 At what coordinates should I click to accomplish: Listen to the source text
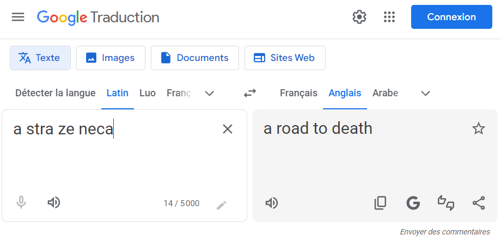[x=53, y=203]
